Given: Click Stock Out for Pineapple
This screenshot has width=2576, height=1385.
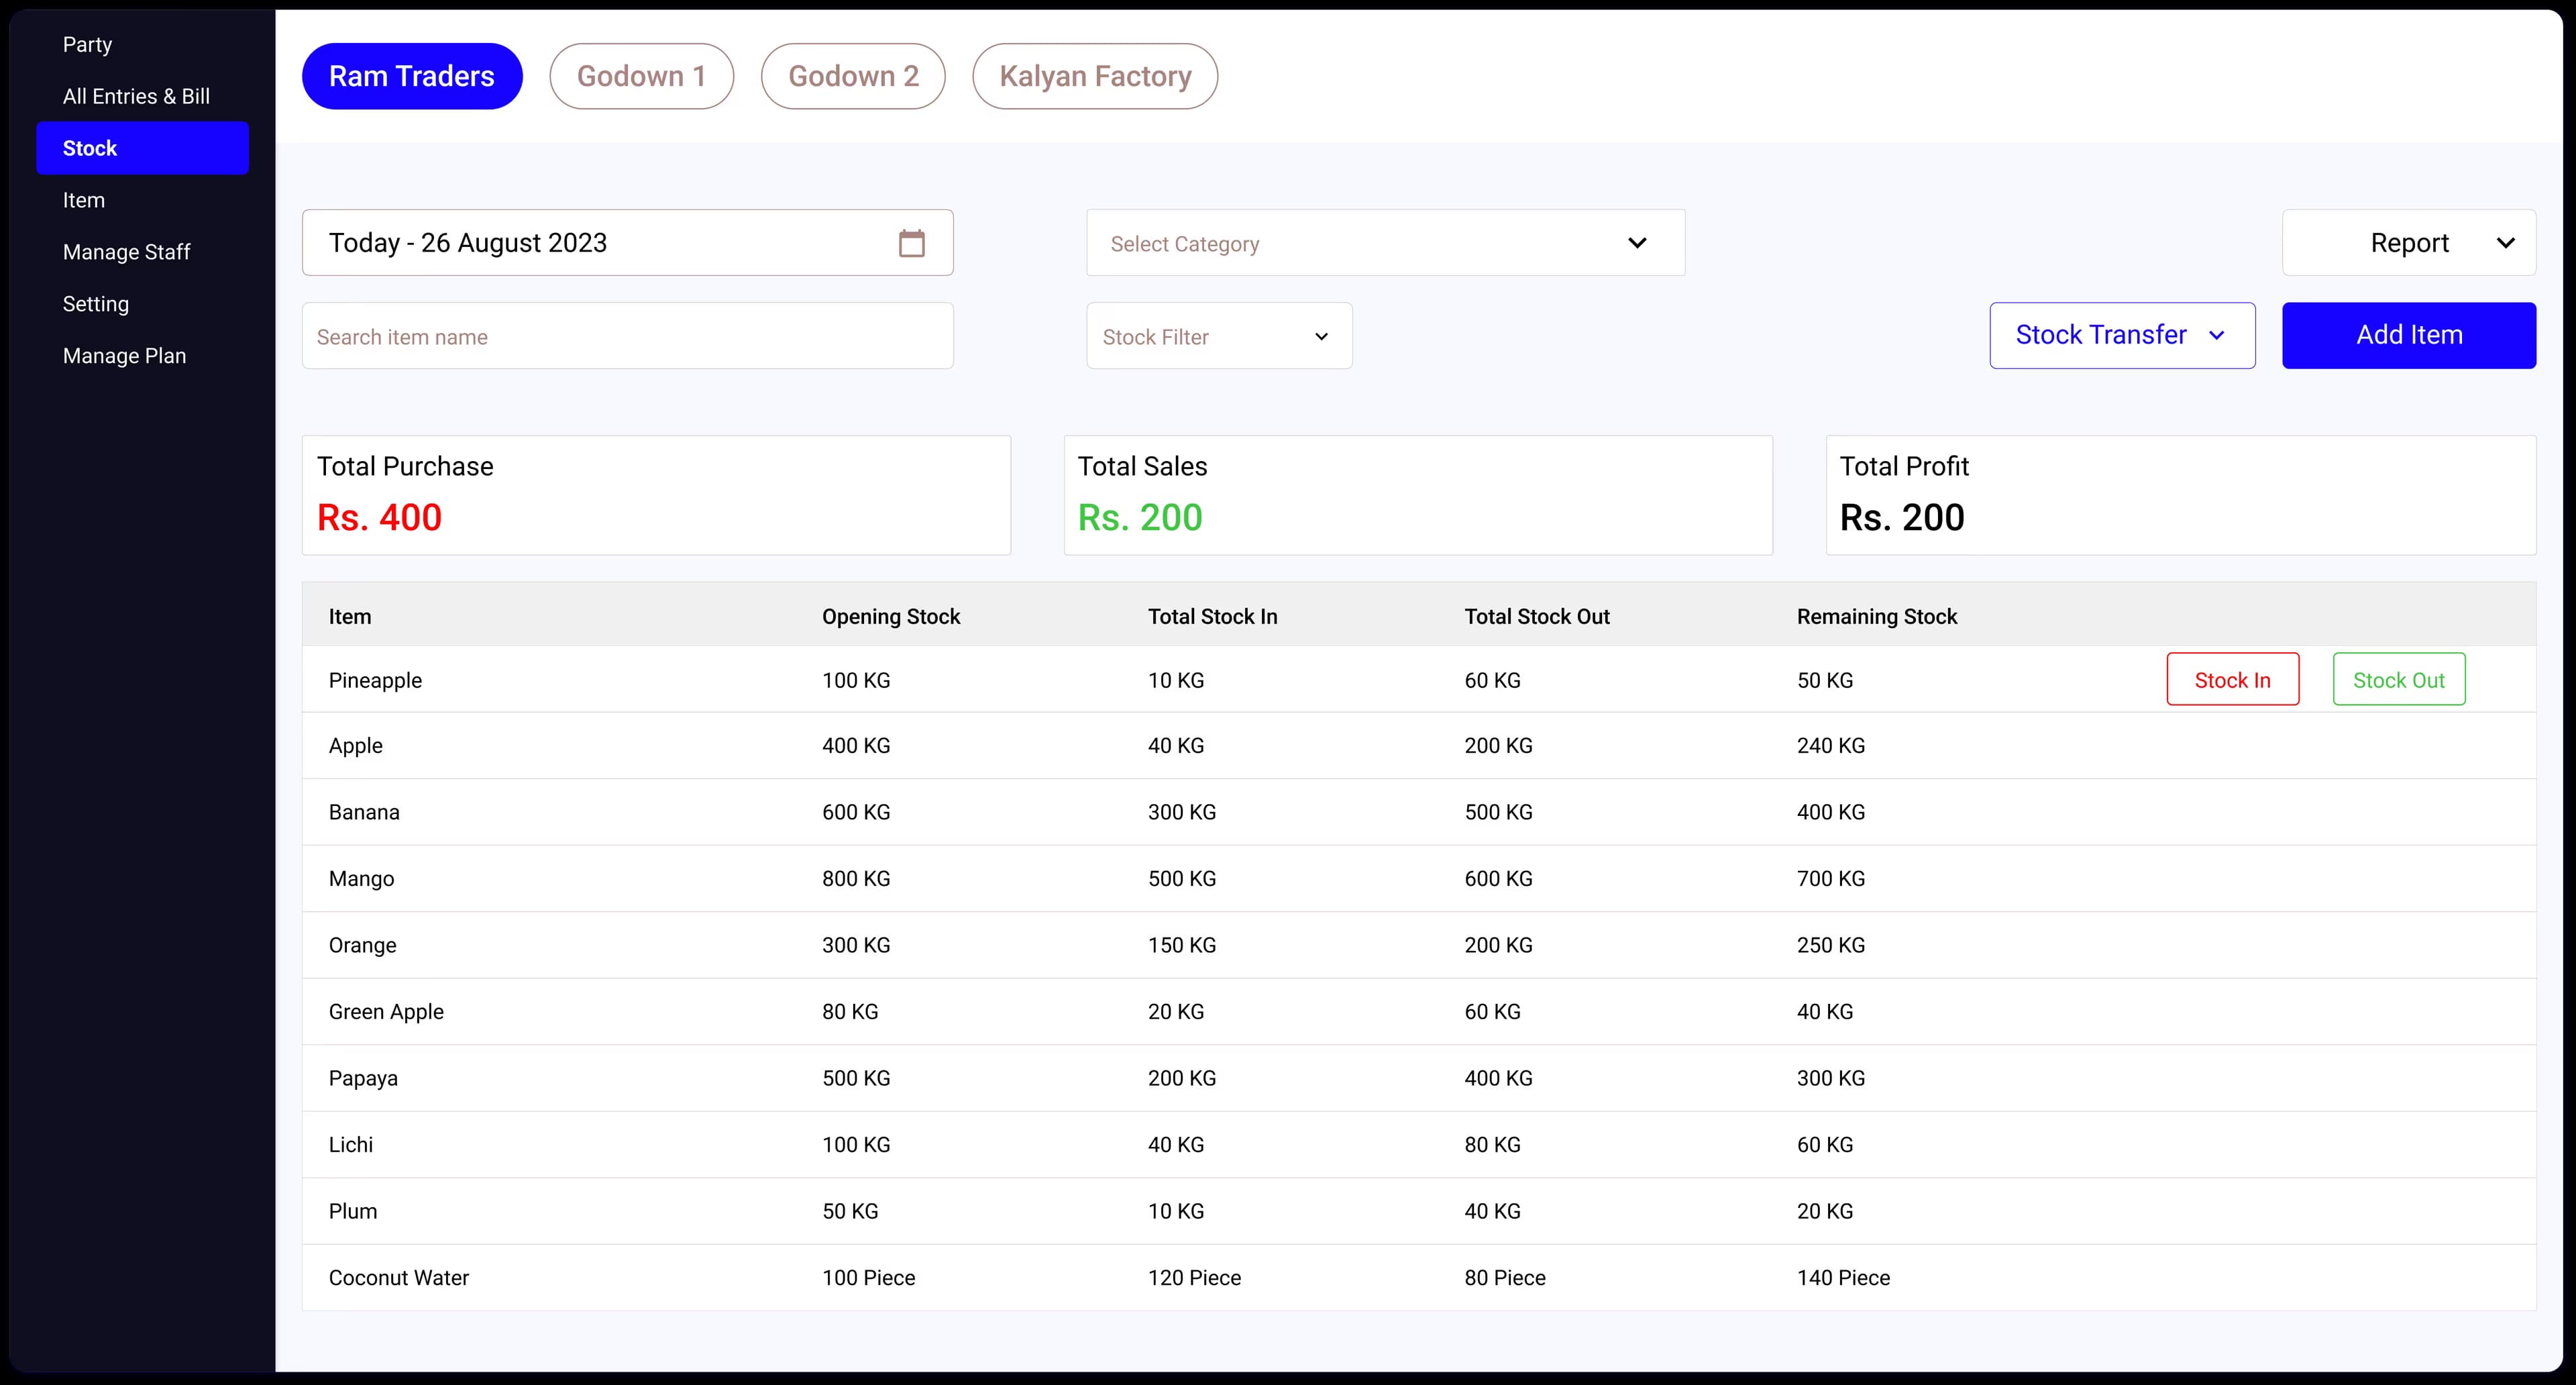Looking at the screenshot, I should point(2399,680).
